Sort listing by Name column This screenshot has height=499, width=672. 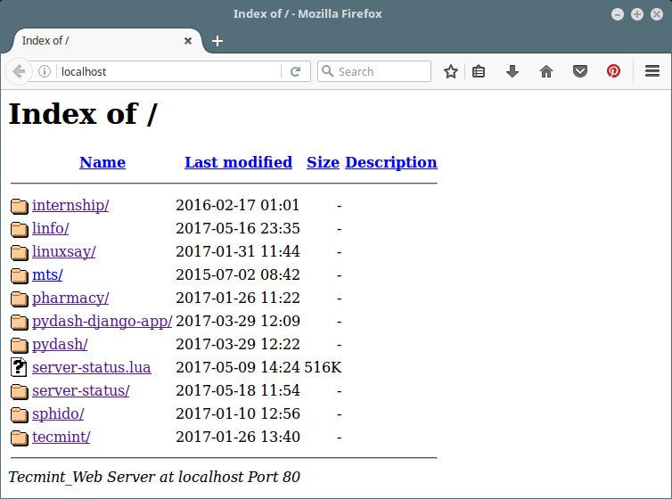(x=102, y=162)
